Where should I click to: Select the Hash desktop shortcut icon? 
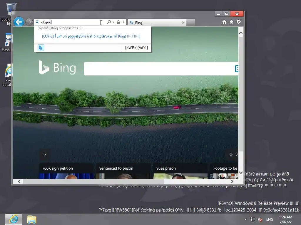(6, 42)
